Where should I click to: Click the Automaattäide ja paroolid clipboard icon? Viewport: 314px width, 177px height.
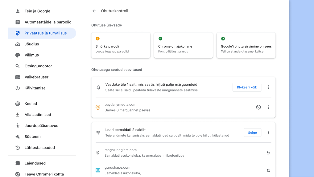pos(18,22)
